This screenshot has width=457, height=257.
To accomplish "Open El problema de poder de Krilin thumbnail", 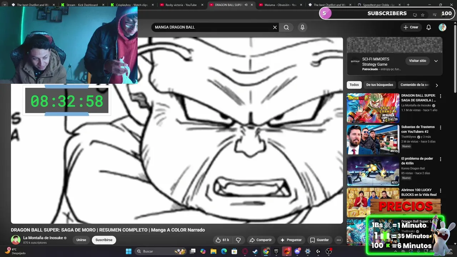I will (373, 171).
